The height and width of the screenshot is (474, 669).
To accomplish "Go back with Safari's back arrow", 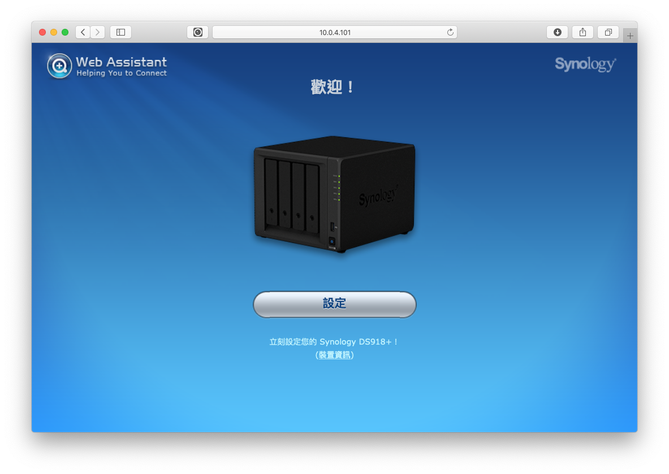I will click(x=83, y=32).
